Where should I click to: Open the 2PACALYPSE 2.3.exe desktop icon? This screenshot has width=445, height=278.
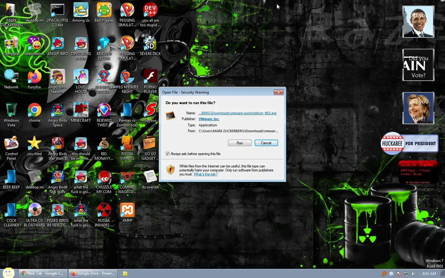pyautogui.click(x=57, y=14)
